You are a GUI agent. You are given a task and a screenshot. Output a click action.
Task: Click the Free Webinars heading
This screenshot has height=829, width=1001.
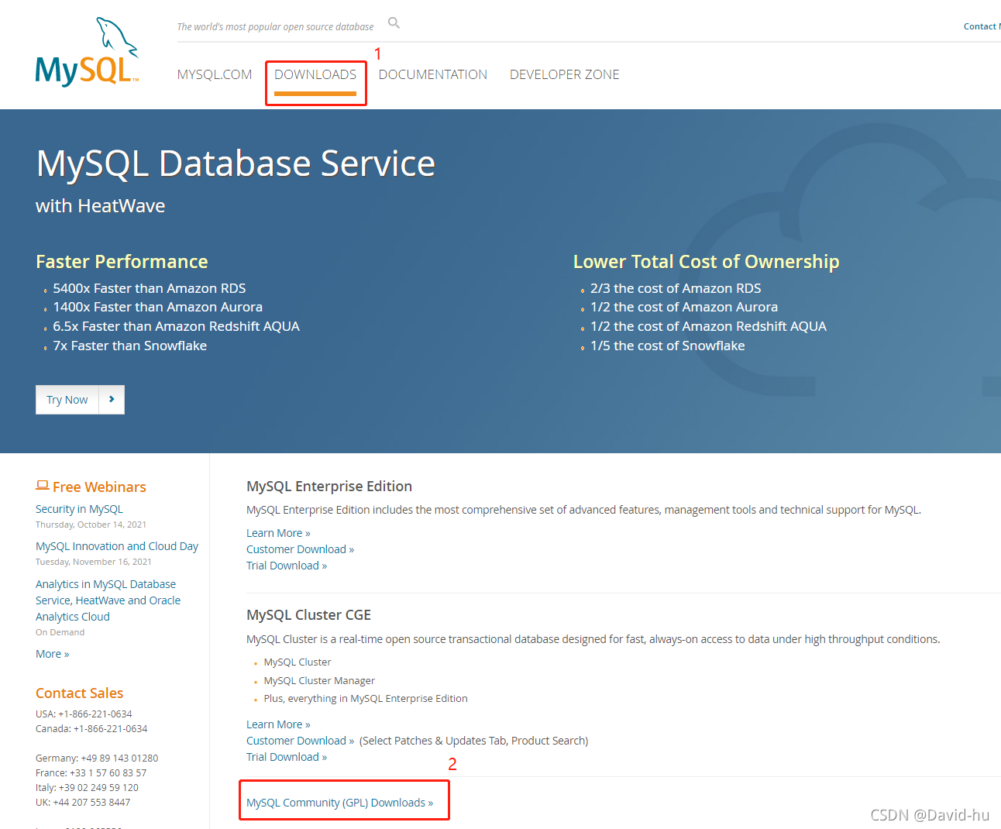(99, 487)
